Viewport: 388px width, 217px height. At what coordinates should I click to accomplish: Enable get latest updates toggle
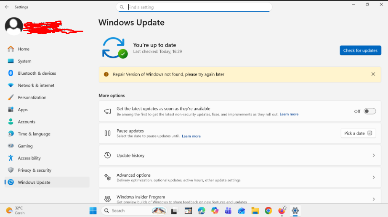[369, 111]
